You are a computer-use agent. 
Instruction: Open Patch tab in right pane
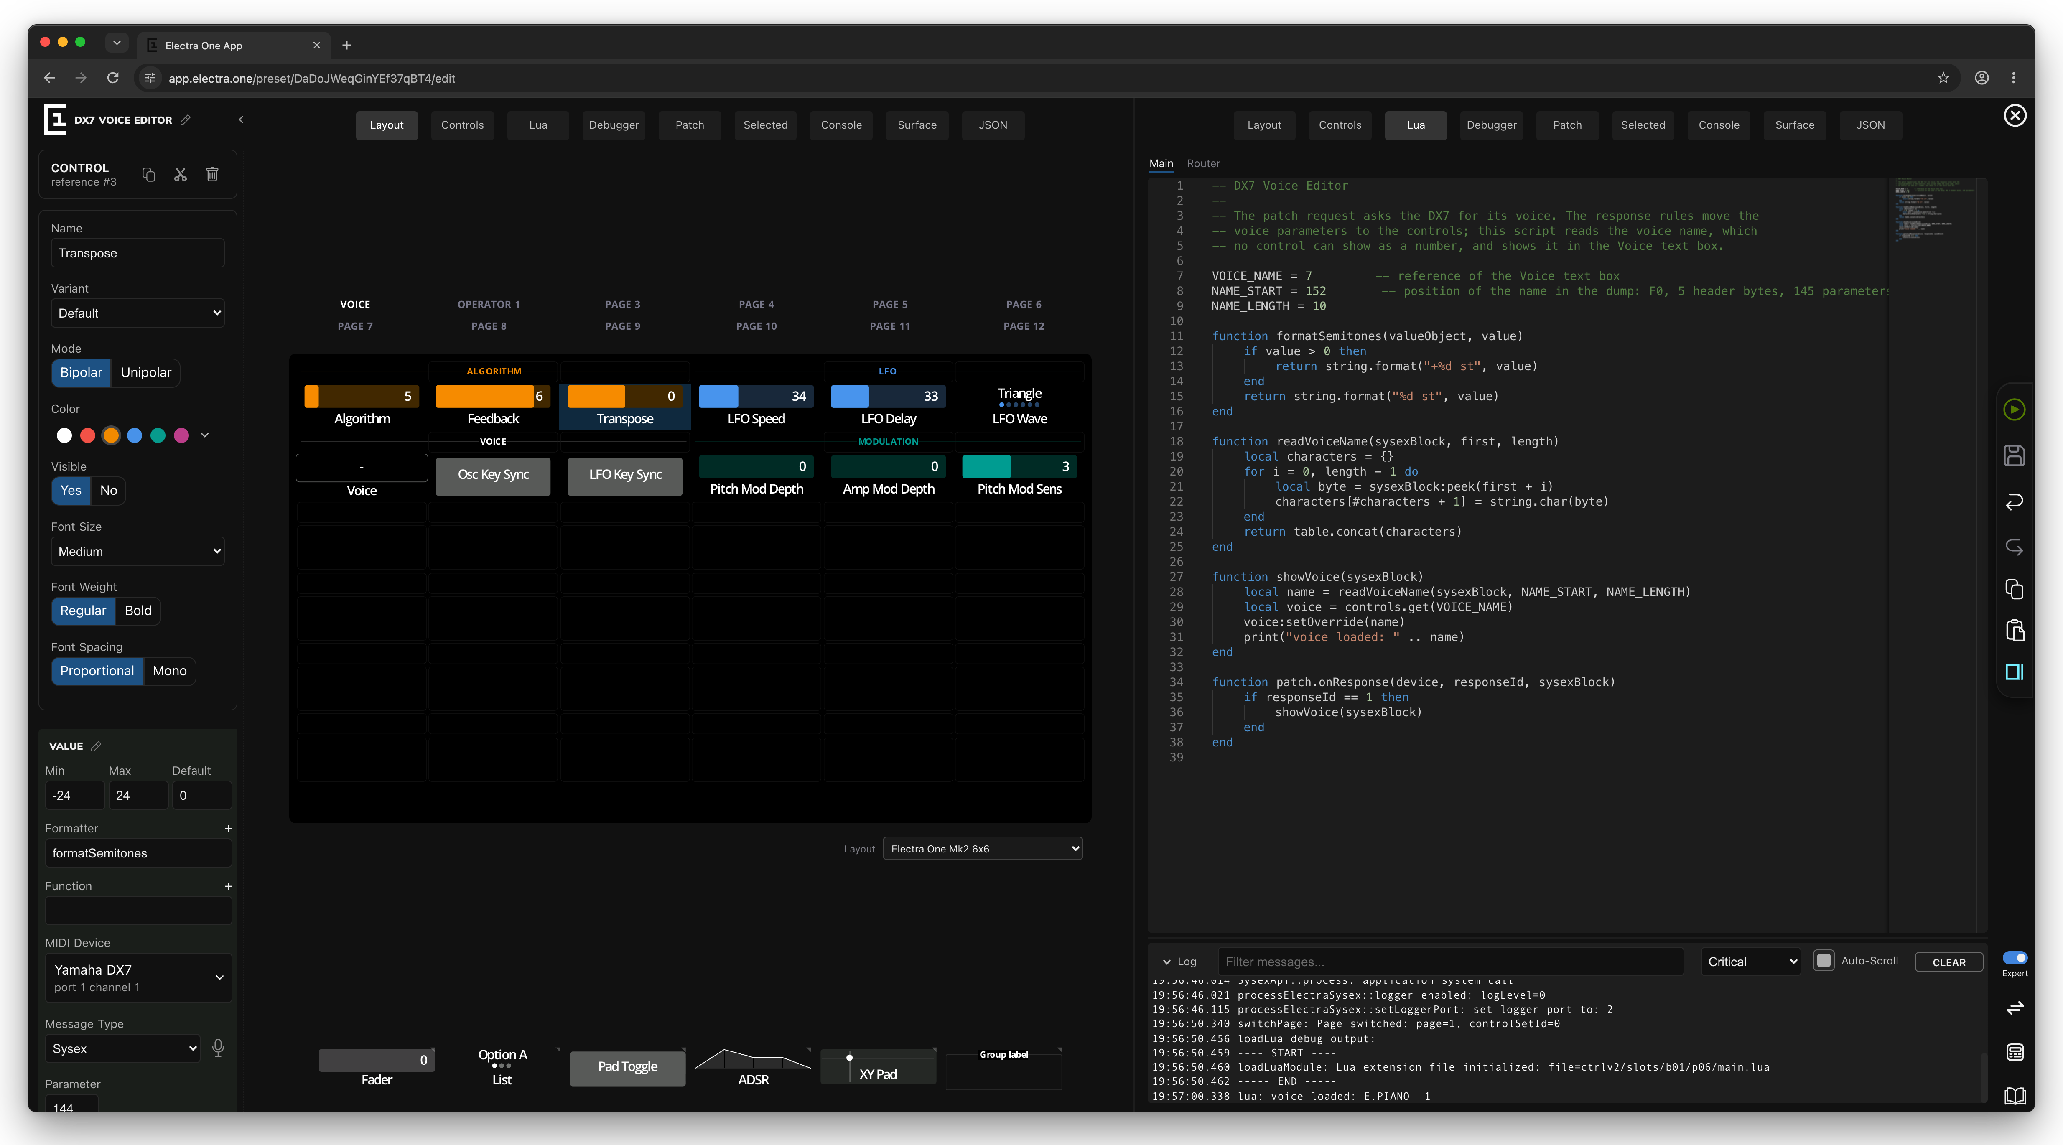[x=1567, y=125]
